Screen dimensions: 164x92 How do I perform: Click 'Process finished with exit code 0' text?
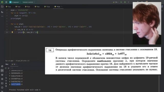click(x=25, y=90)
